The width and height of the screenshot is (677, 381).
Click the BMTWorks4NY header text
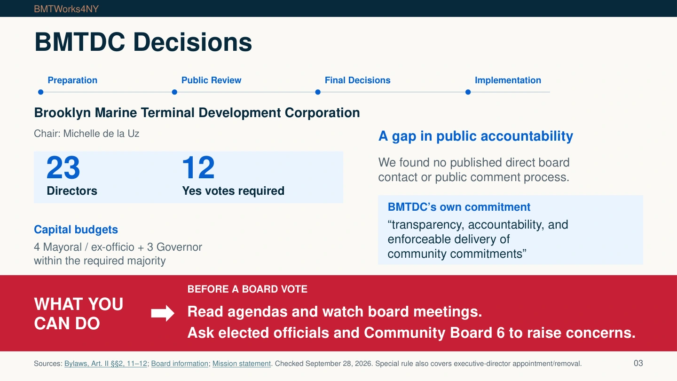click(x=66, y=9)
